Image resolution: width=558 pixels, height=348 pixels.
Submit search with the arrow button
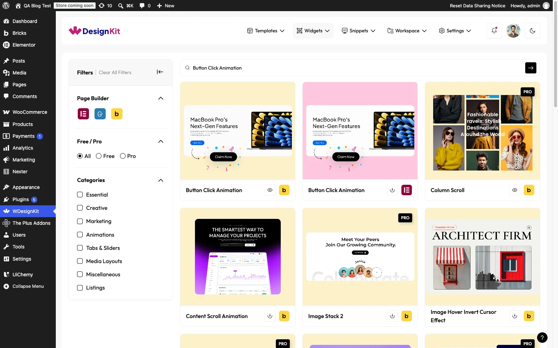pyautogui.click(x=531, y=68)
